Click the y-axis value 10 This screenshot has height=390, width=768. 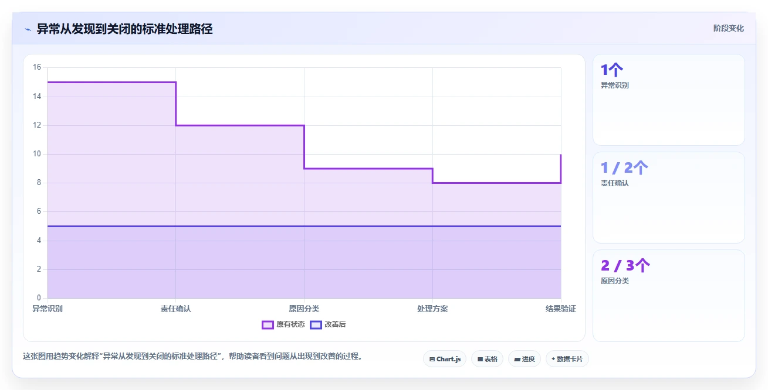click(37, 154)
